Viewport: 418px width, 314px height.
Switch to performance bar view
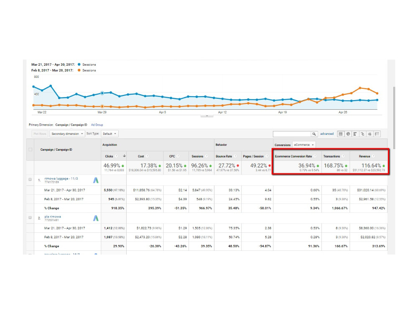coord(355,134)
